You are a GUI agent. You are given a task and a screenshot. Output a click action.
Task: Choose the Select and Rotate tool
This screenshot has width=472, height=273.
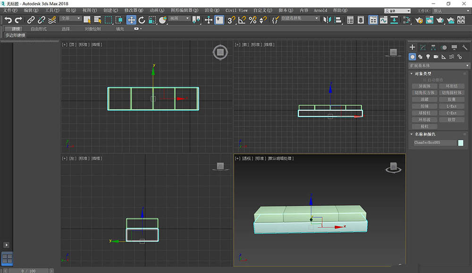point(142,20)
